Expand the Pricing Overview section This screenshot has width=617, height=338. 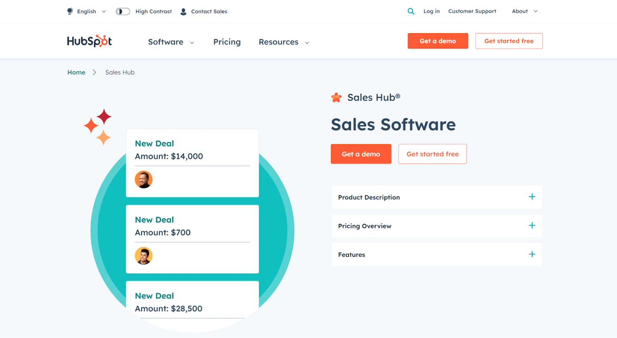click(x=437, y=226)
